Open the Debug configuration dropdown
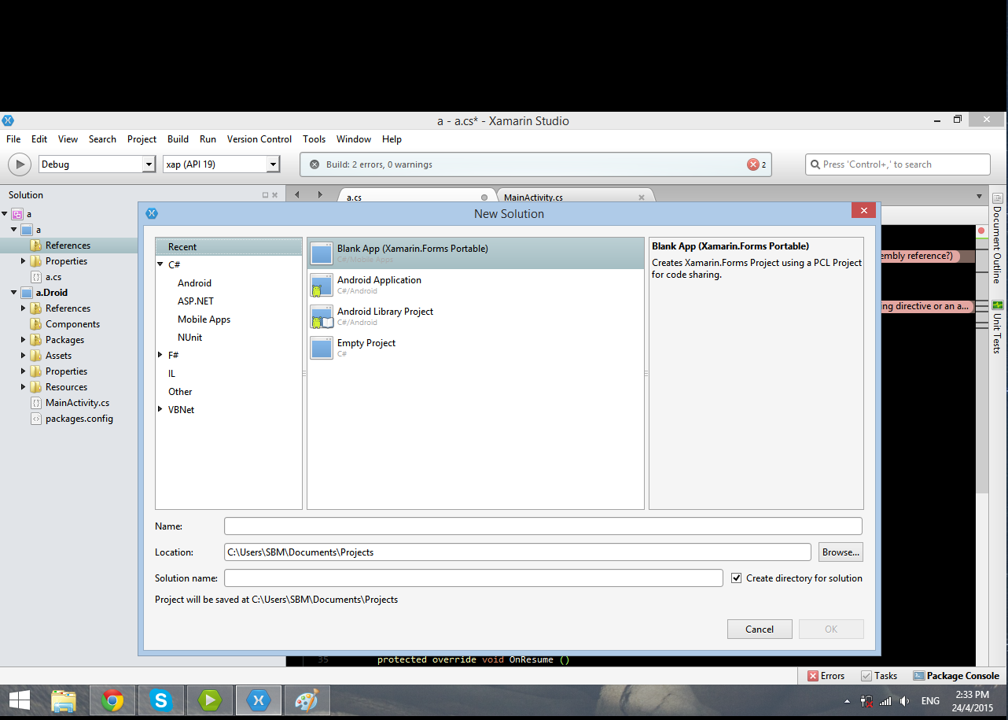Screen dimensions: 1008x720 pyautogui.click(x=149, y=164)
